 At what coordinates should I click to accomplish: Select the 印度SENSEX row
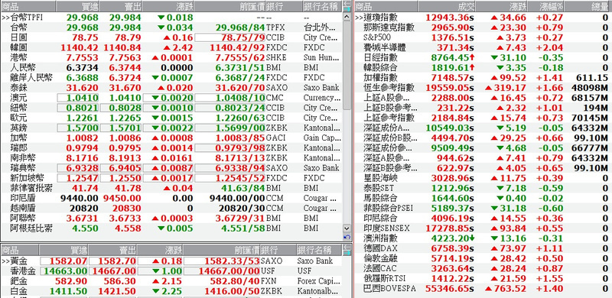483,228
